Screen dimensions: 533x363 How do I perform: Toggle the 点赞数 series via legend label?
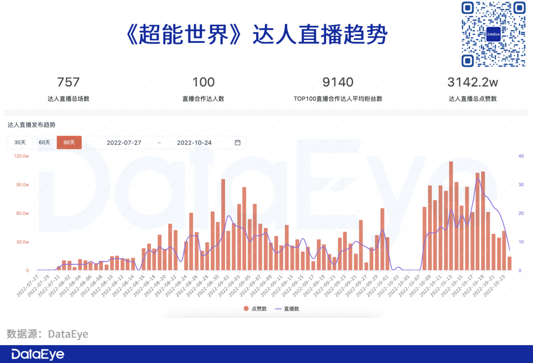[x=259, y=309]
